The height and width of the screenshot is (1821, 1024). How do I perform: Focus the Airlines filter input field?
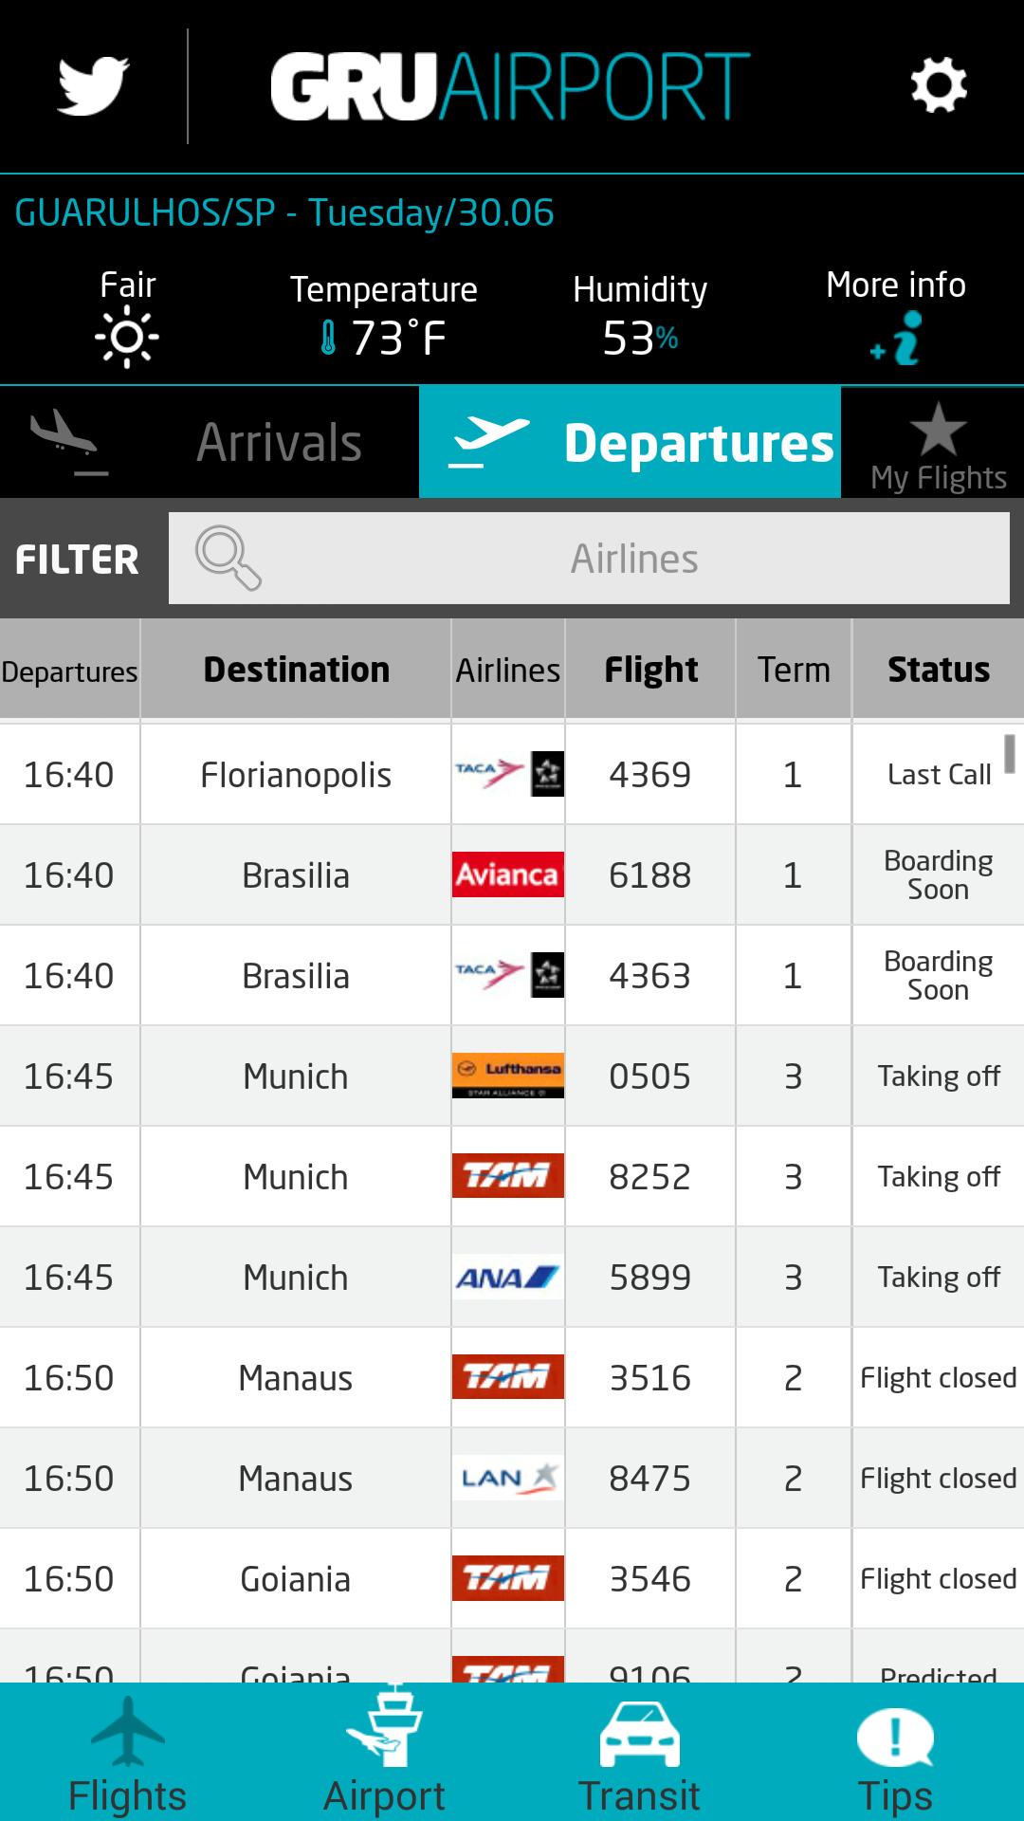(589, 558)
